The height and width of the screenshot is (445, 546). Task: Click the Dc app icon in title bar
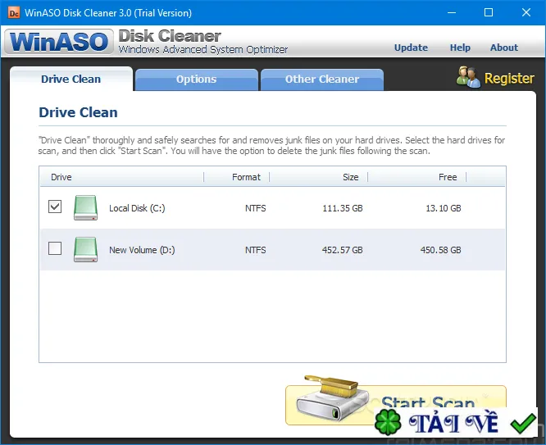(x=14, y=13)
